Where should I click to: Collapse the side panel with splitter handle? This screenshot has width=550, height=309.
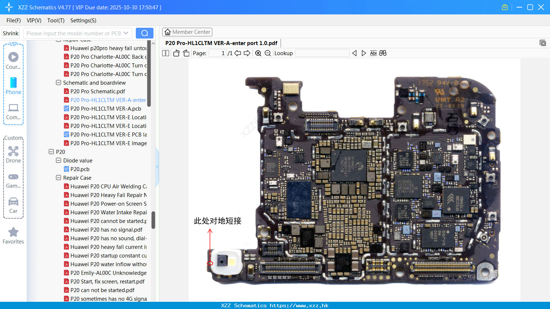coord(157,166)
